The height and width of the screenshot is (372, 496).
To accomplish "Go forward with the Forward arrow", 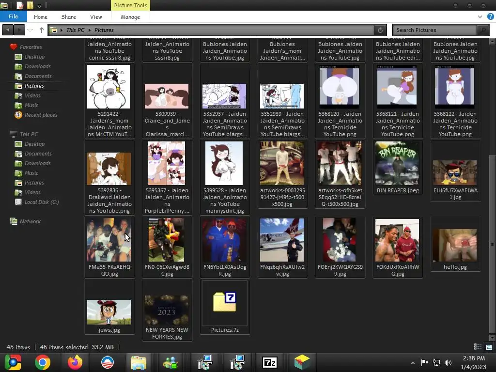I will [x=19, y=30].
